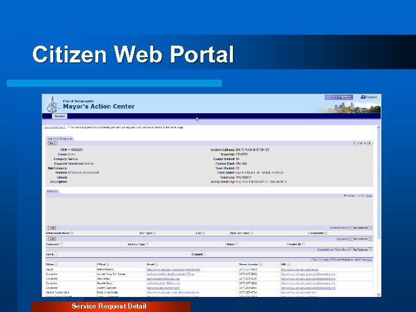
Task: Click next arrow in Attachments header
Action: (370, 228)
